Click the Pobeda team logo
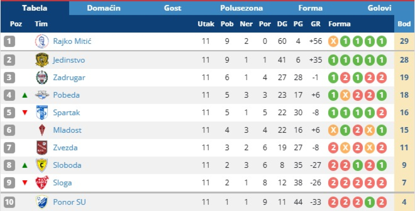Screen dimensions: 415x211 (42, 95)
